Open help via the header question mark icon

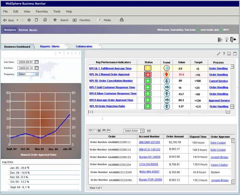(227, 40)
